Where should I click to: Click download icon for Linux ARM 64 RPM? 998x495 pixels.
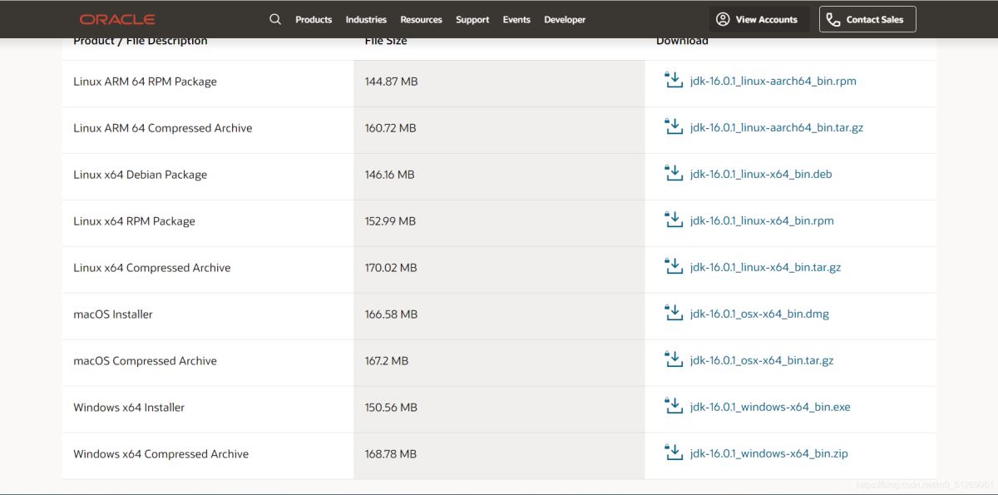pos(673,81)
